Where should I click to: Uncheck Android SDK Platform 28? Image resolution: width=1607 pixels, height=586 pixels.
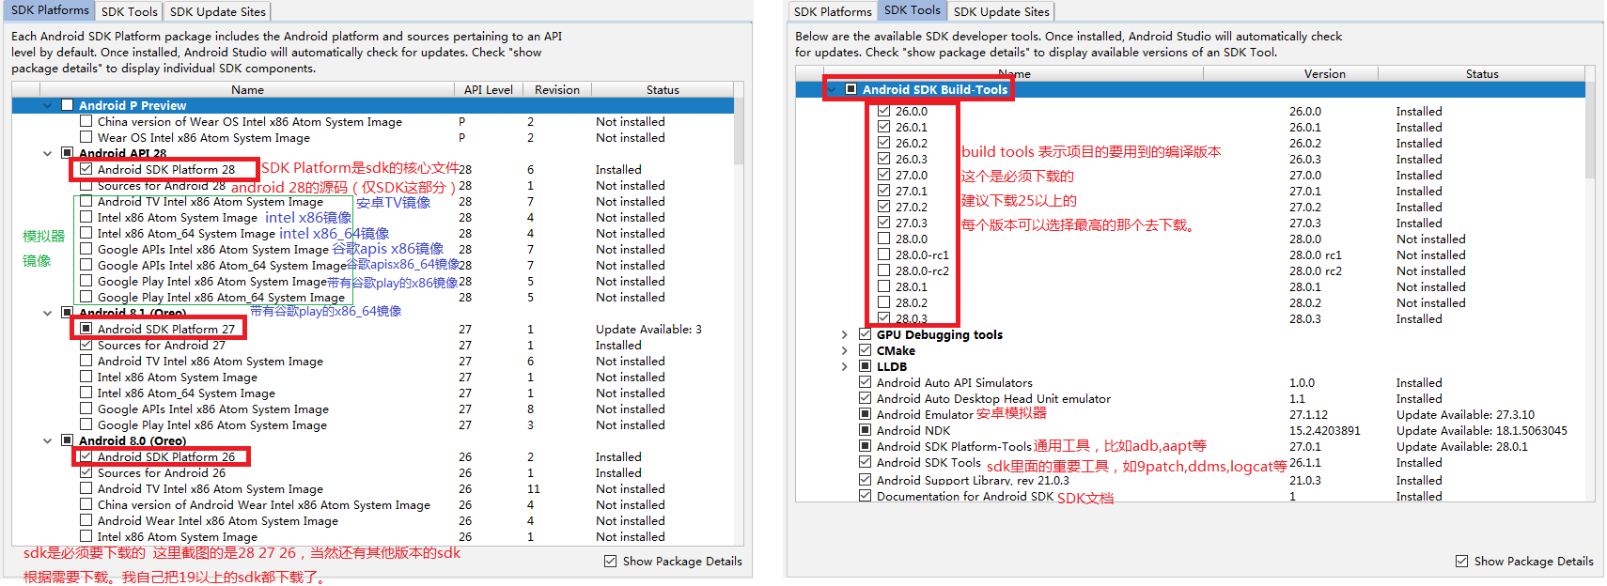(x=86, y=169)
